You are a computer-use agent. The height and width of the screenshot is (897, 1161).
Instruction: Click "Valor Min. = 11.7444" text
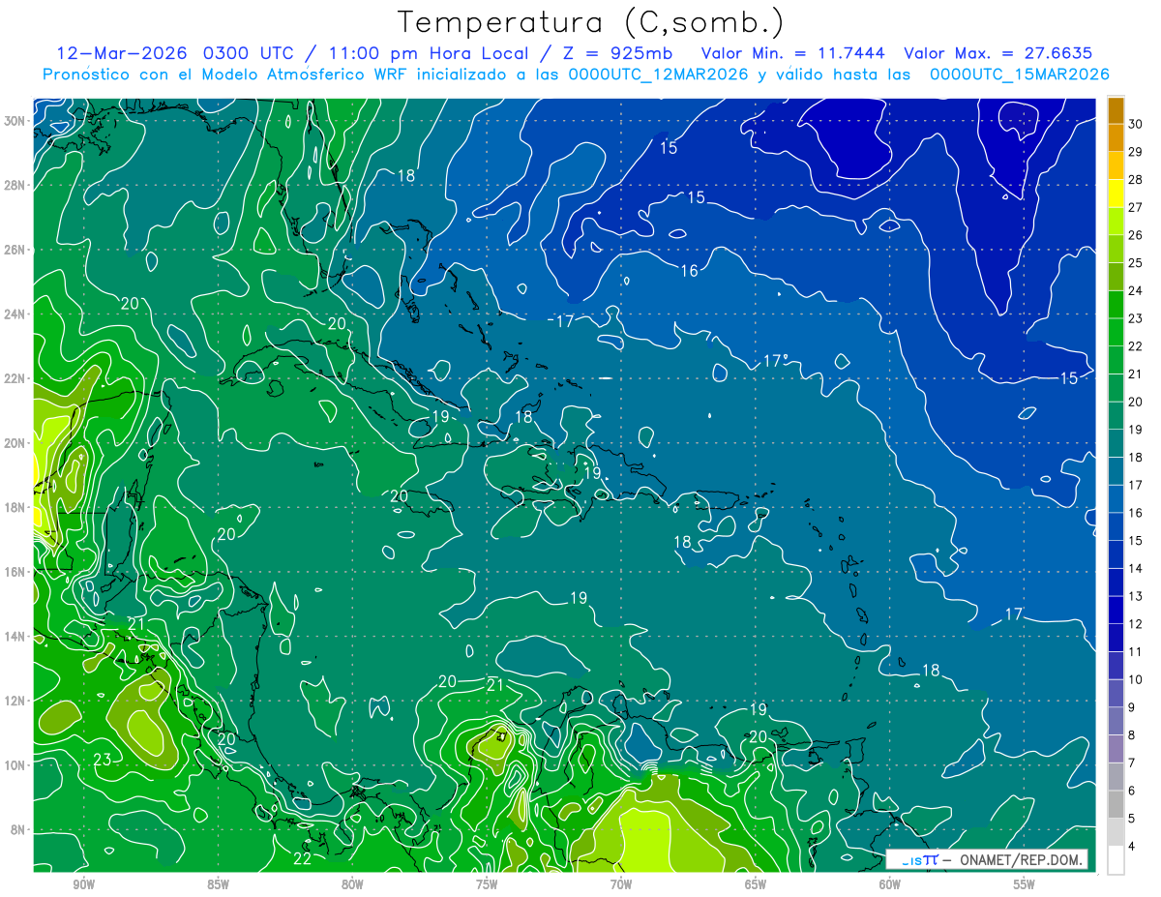[794, 52]
